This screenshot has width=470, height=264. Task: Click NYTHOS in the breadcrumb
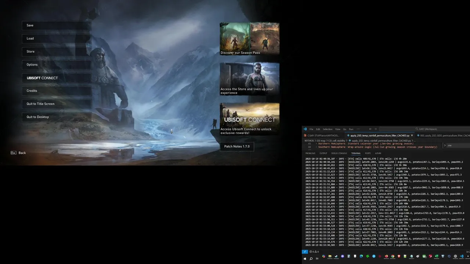point(309,140)
